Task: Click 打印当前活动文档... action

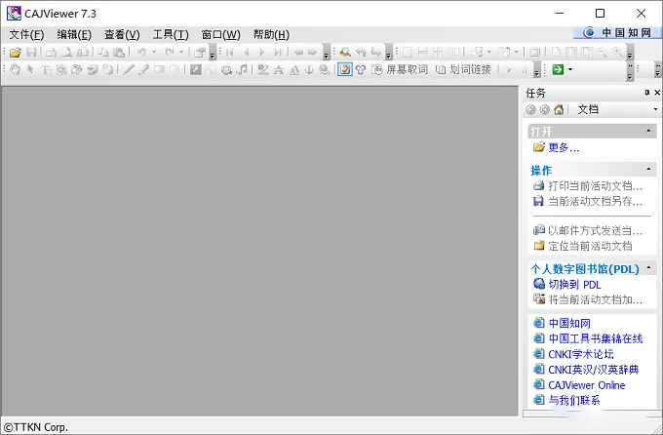Action: (x=596, y=185)
